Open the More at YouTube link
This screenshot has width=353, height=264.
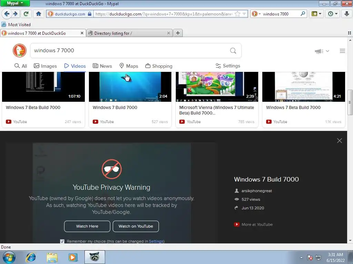pos(253,224)
